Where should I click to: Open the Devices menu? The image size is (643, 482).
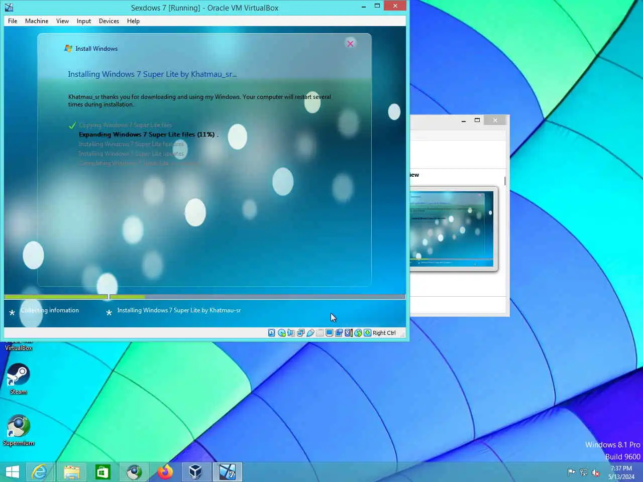109,21
